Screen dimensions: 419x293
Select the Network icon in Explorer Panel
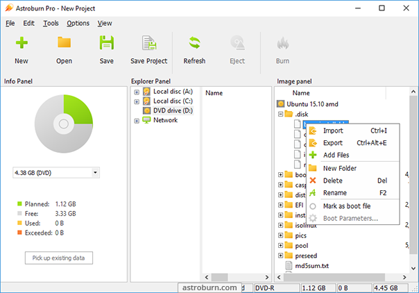(x=146, y=120)
